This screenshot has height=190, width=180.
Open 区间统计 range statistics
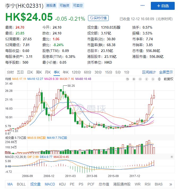click(x=149, y=72)
